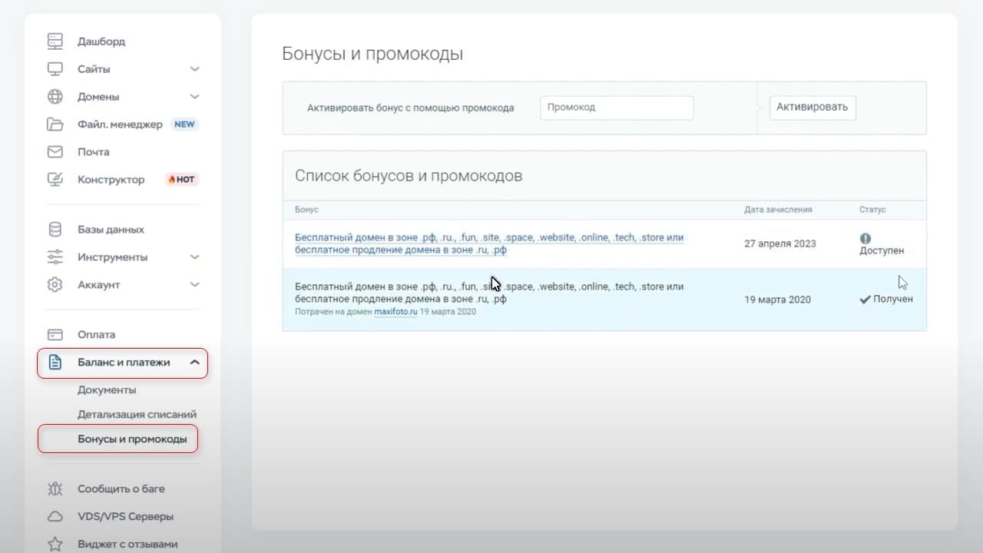This screenshot has height=553, width=983.
Task: Click the Получен status text
Action: [893, 300]
